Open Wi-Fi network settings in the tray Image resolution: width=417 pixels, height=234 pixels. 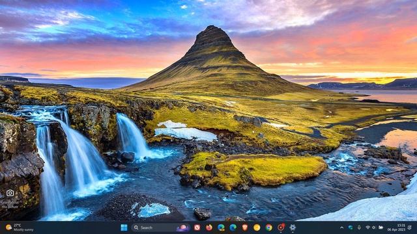pos(367,227)
